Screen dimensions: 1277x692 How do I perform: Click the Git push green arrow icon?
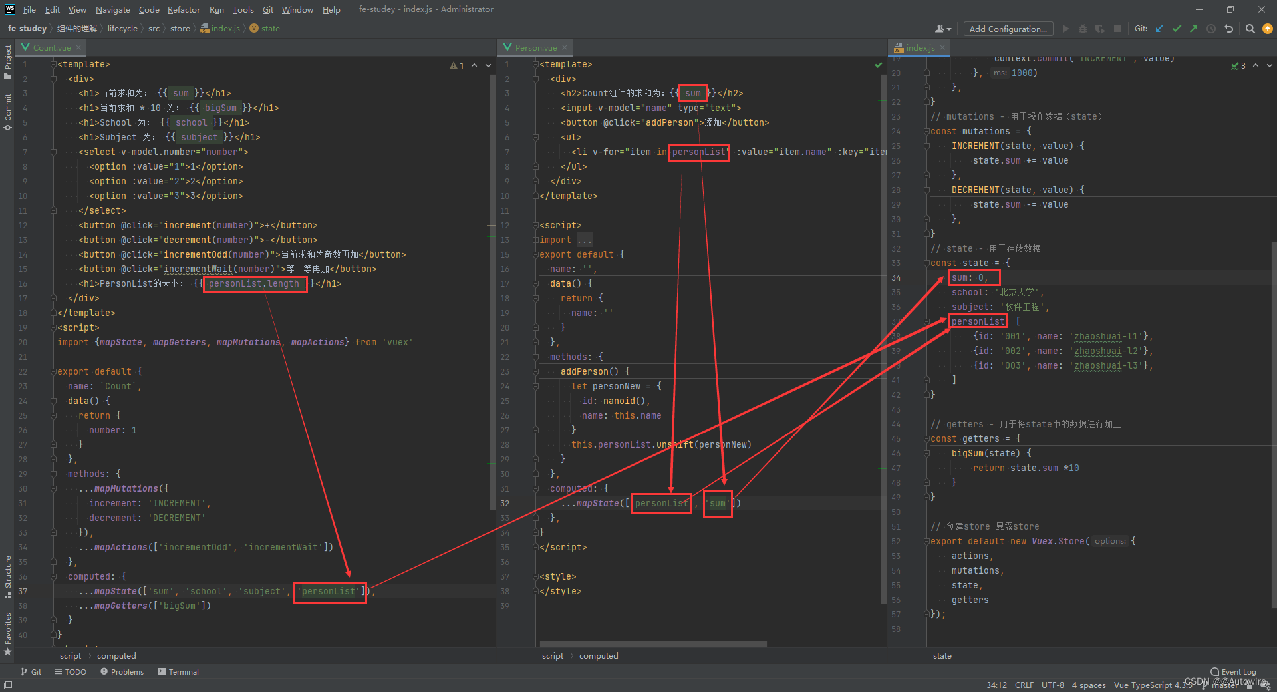1194,29
